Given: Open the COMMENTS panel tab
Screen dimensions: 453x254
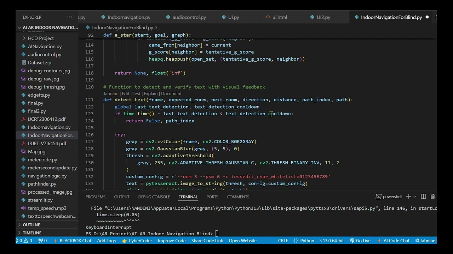Looking at the screenshot, I should 238,196.
